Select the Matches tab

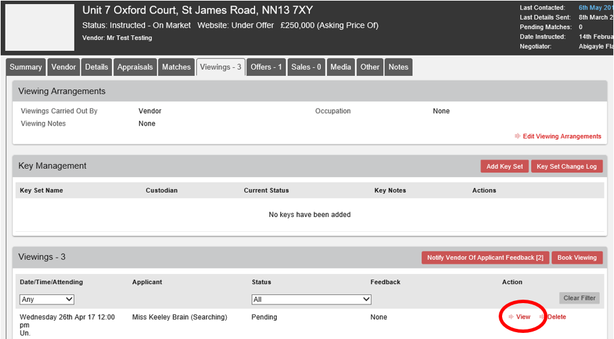click(x=176, y=67)
